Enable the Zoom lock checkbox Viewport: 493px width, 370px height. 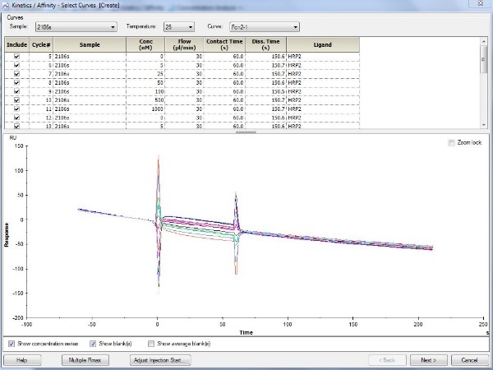tap(451, 142)
